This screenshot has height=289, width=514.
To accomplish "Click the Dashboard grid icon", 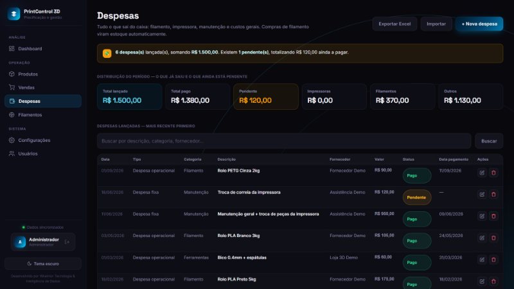I will tap(12, 49).
